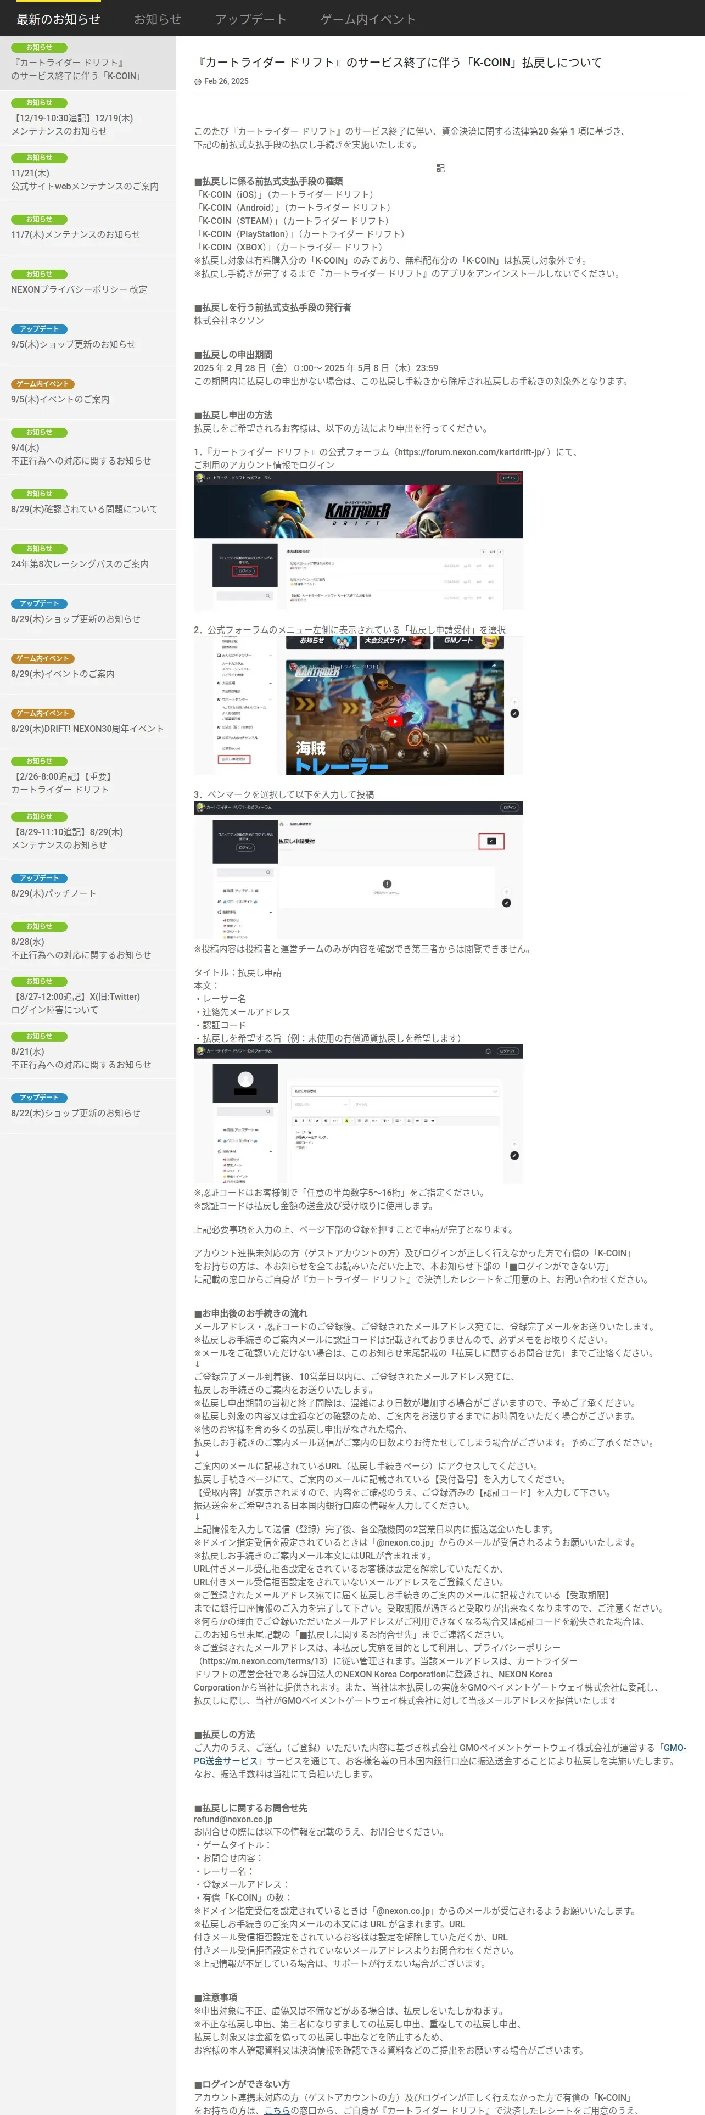Open the 12/19(木) メンテナンスのお知らせ sidebar item

click(x=88, y=117)
